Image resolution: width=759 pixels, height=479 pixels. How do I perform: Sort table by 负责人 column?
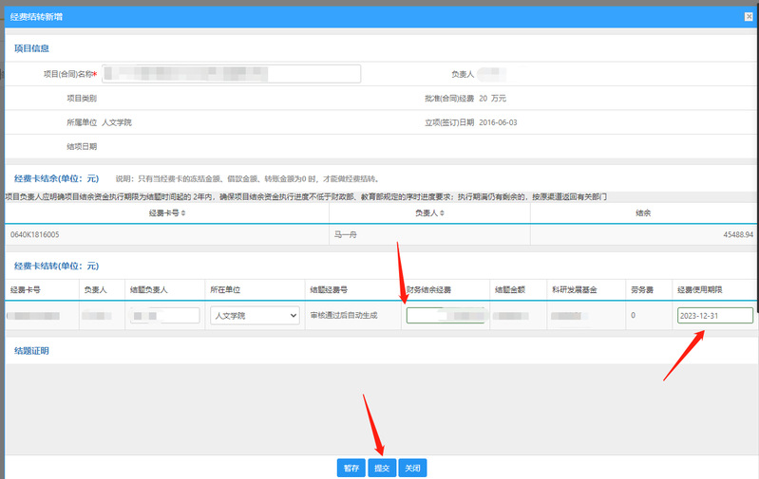(429, 213)
